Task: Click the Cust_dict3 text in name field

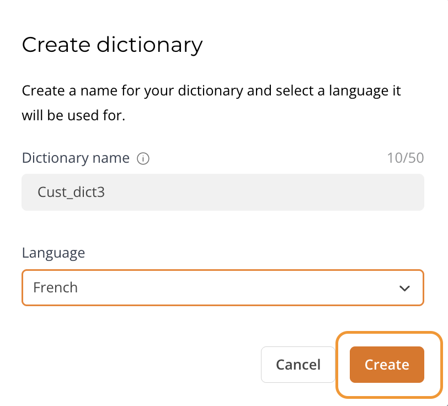Action: (x=71, y=192)
